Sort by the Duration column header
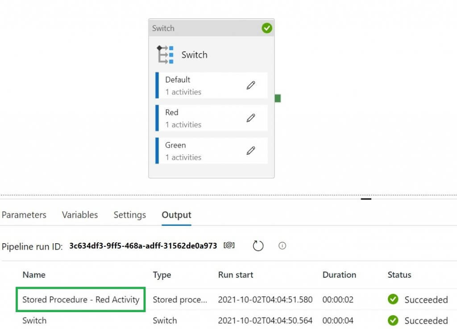 click(339, 275)
